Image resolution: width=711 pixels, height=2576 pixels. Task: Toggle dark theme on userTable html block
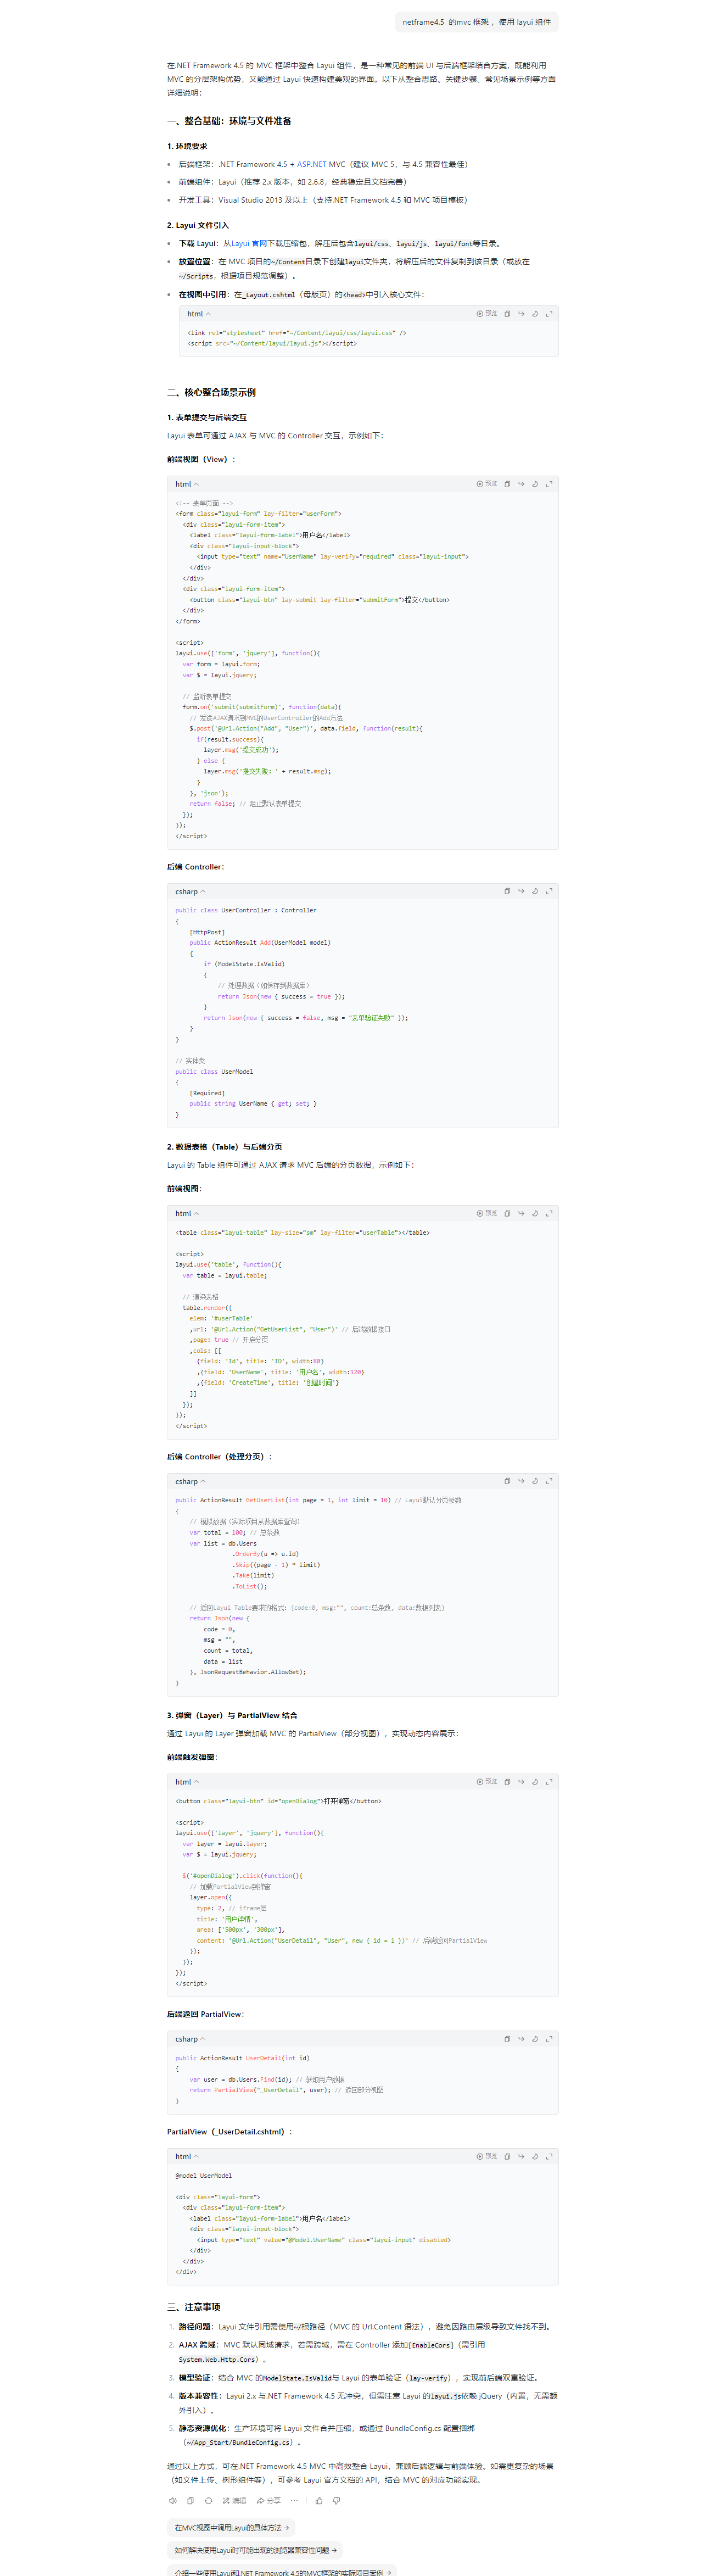(535, 1212)
